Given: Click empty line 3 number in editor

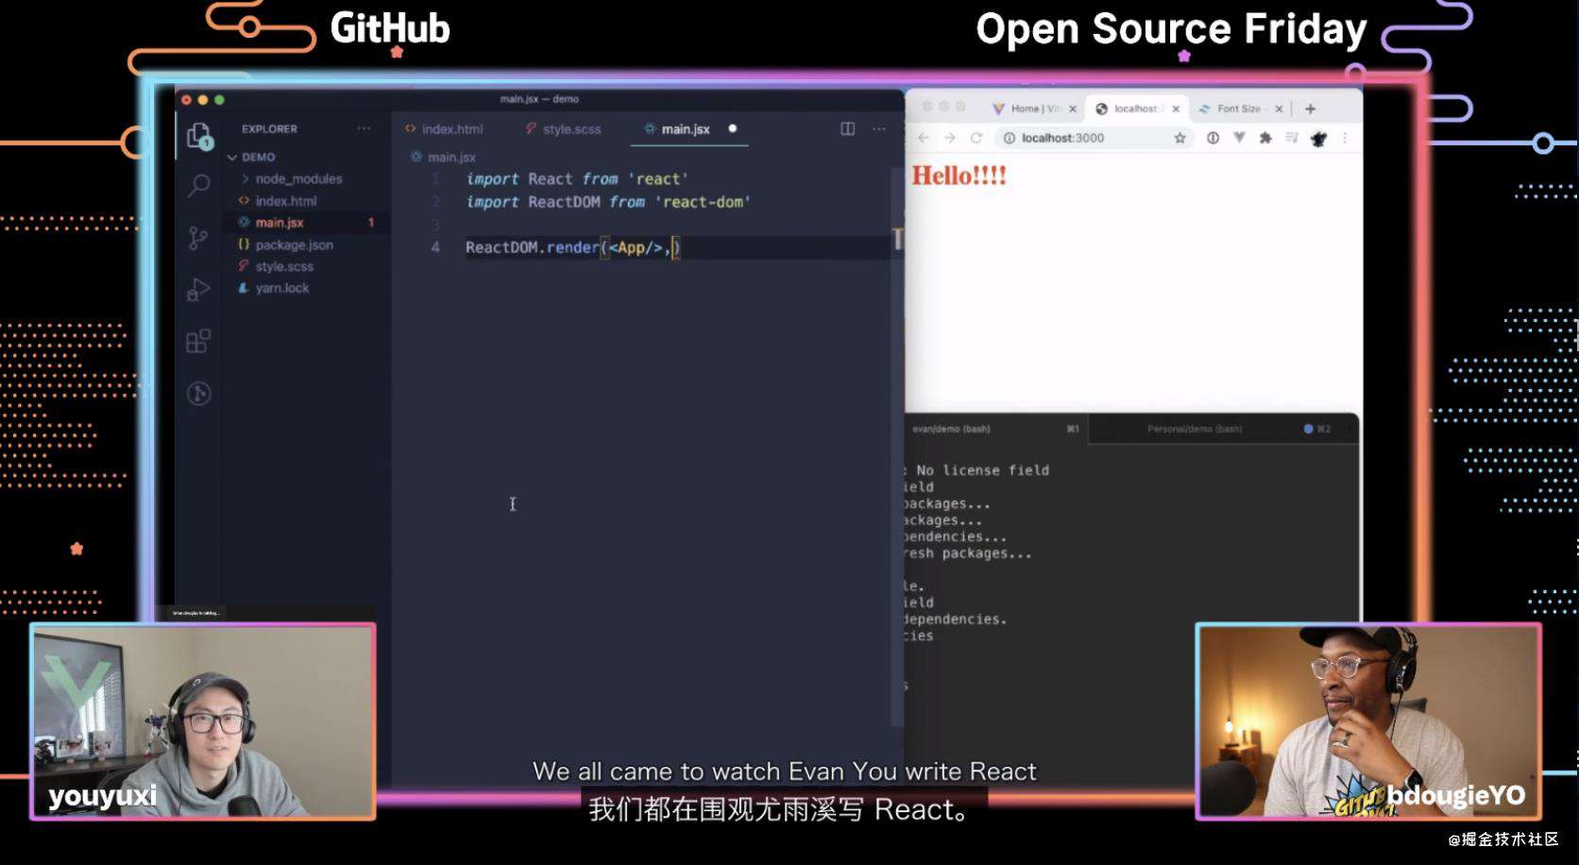Looking at the screenshot, I should (436, 225).
